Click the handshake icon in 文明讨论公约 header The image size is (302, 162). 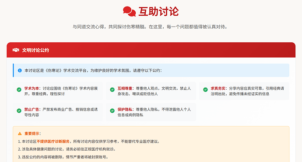[x=16, y=50]
